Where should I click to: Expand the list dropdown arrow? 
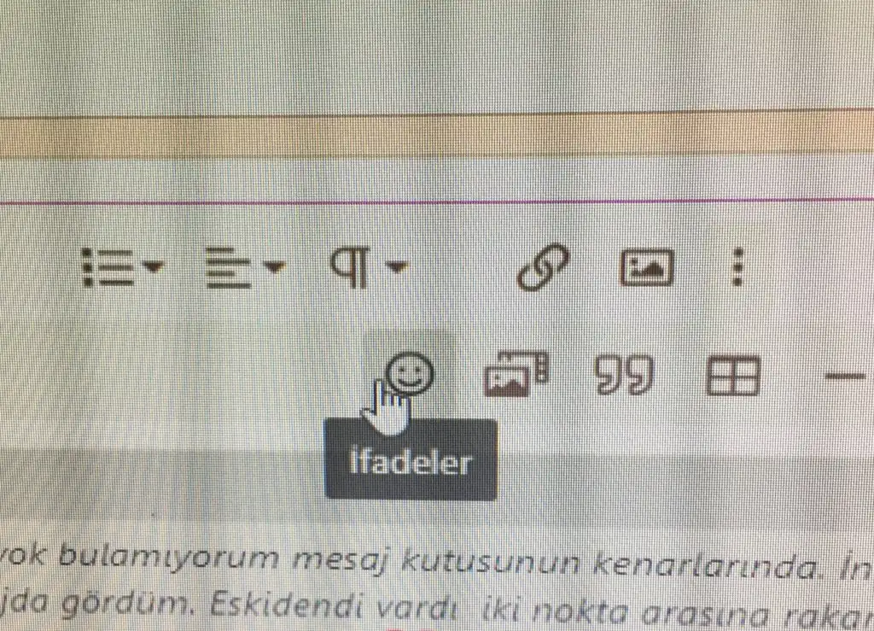(154, 267)
